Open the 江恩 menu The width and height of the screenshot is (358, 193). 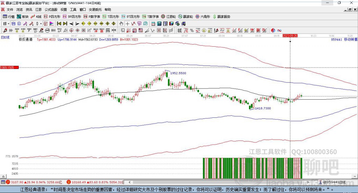pos(39,10)
